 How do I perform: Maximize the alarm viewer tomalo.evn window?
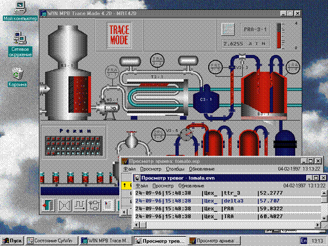pos(316,178)
